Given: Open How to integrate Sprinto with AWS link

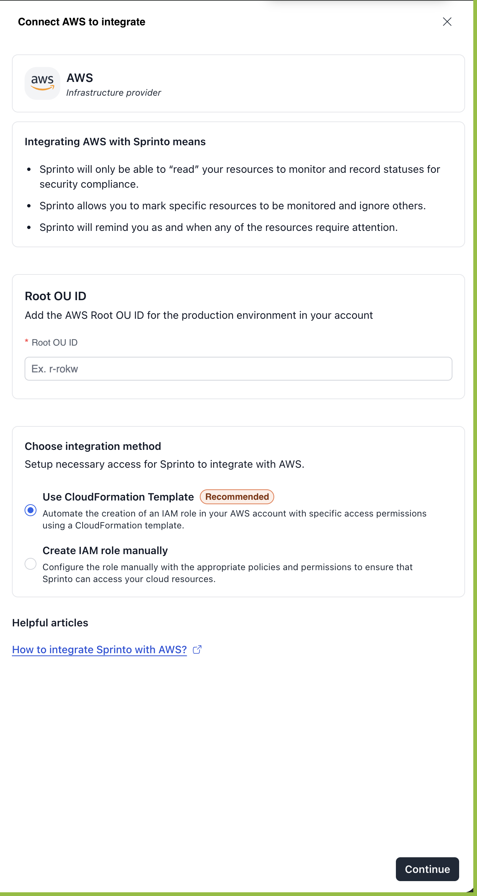Looking at the screenshot, I should pyautogui.click(x=99, y=649).
